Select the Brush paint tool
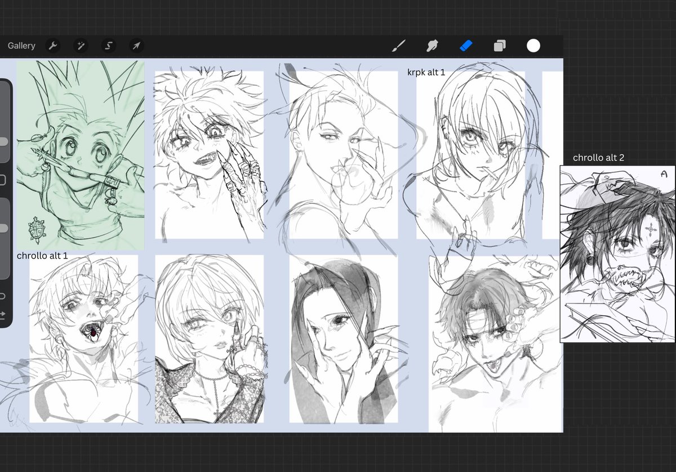Screen dimensions: 676x472 [399, 46]
